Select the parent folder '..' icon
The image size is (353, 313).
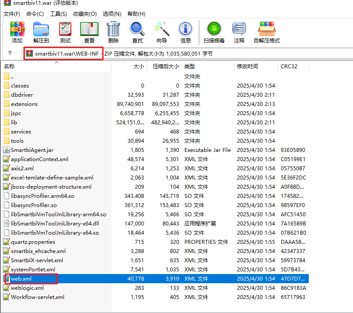click(x=7, y=77)
